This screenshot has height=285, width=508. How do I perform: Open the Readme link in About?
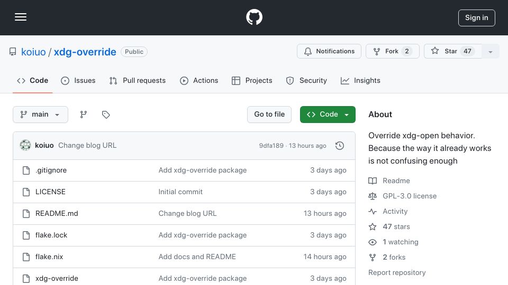pyautogui.click(x=389, y=180)
